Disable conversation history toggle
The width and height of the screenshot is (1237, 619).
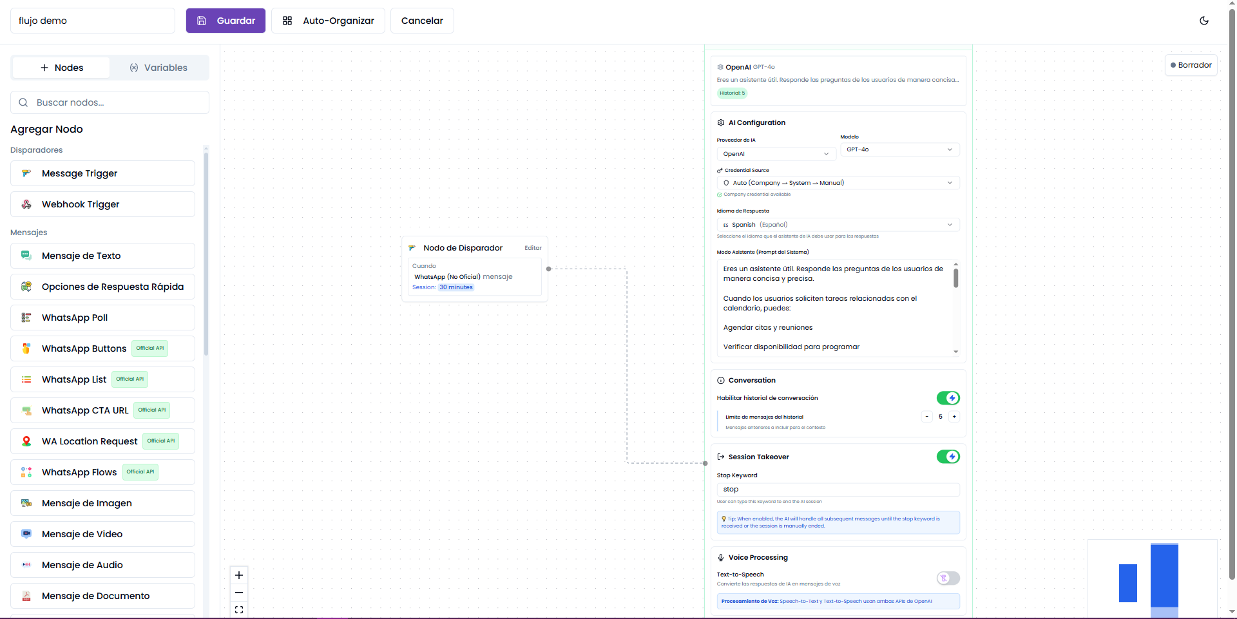point(948,398)
